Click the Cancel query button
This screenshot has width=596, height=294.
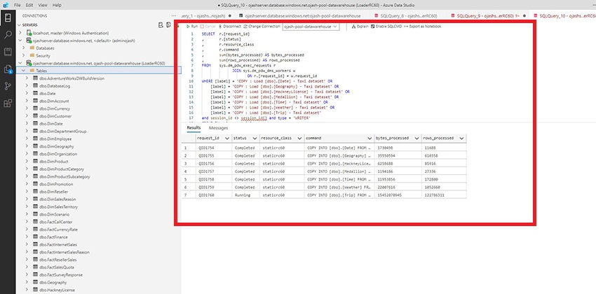click(x=208, y=27)
